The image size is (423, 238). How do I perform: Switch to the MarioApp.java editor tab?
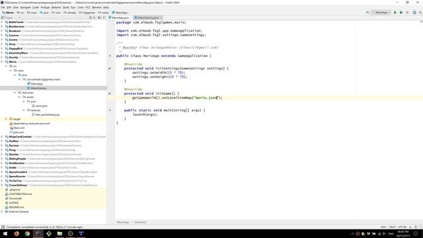(x=120, y=18)
